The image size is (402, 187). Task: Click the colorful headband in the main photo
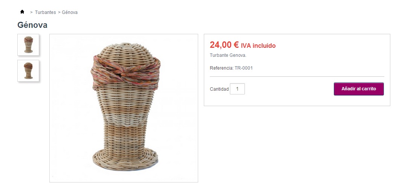125,72
